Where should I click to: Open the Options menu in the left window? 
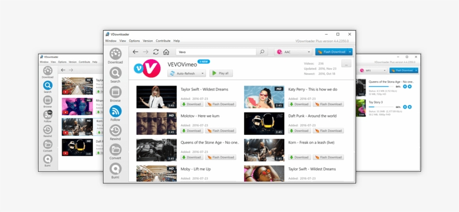62,62
